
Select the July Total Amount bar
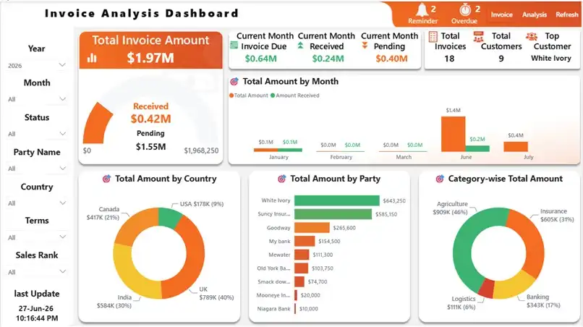point(516,147)
